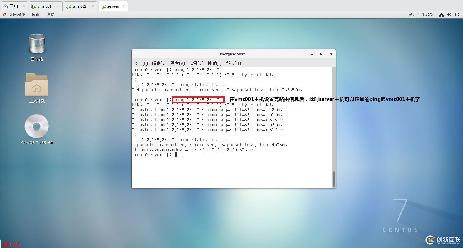The width and height of the screenshot is (463, 248).
Task: Close the vms-002 tab
Action: click(93, 6)
